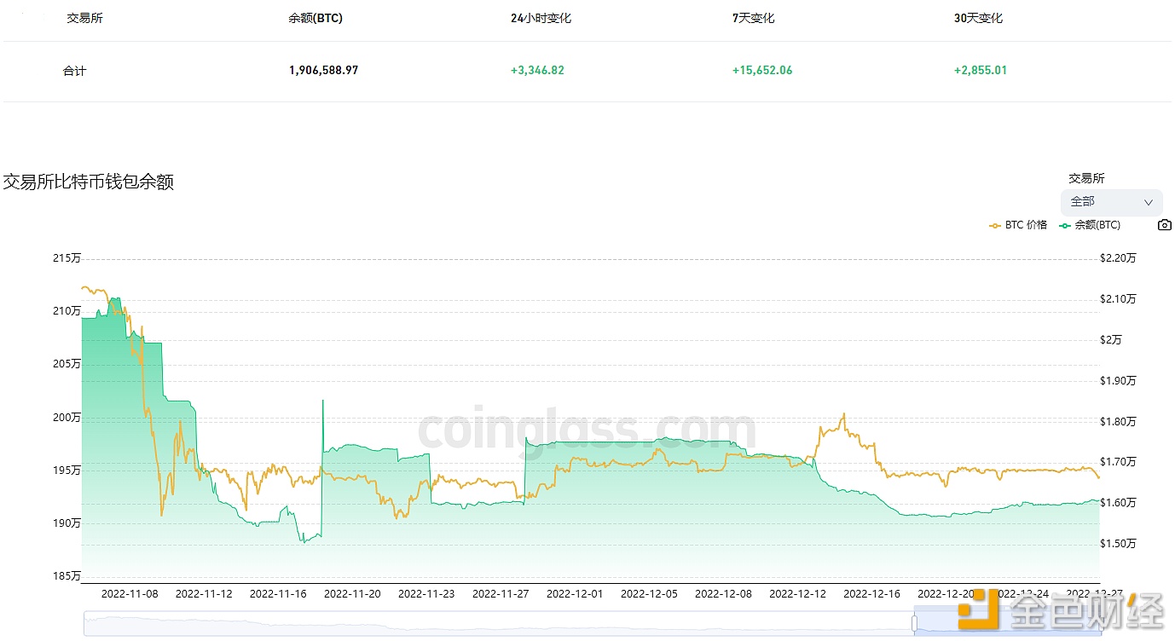
Task: Click the chart title 交易所比特币钱包余额
Action: 89,182
